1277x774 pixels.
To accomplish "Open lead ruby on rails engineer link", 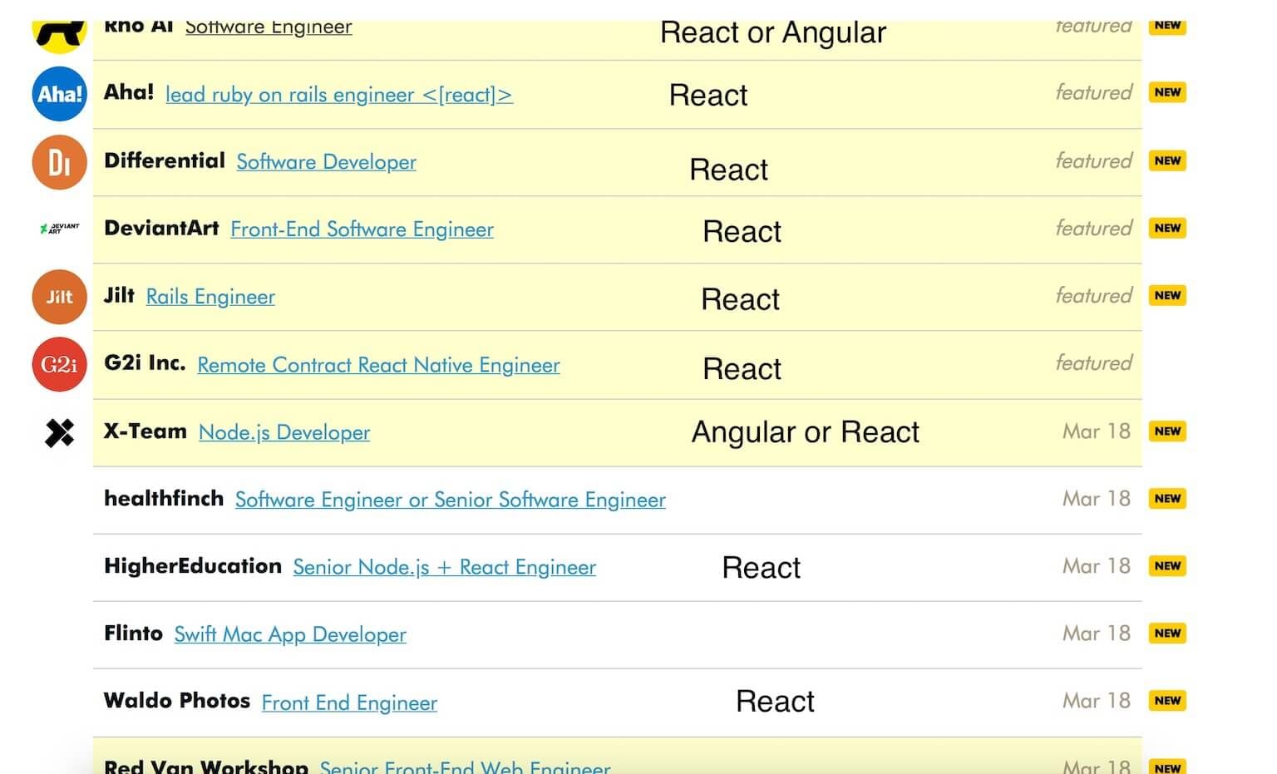I will pos(339,95).
